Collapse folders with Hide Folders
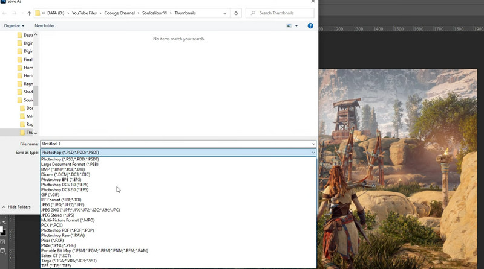Viewport: 484px width, 269px height. 16,207
